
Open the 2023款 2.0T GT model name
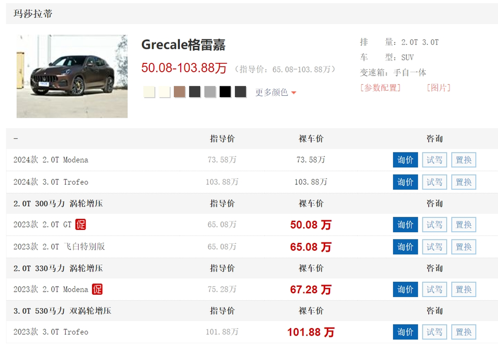point(42,224)
